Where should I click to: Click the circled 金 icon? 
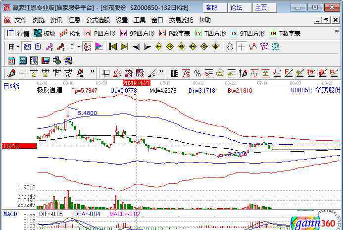pyautogui.click(x=220, y=73)
